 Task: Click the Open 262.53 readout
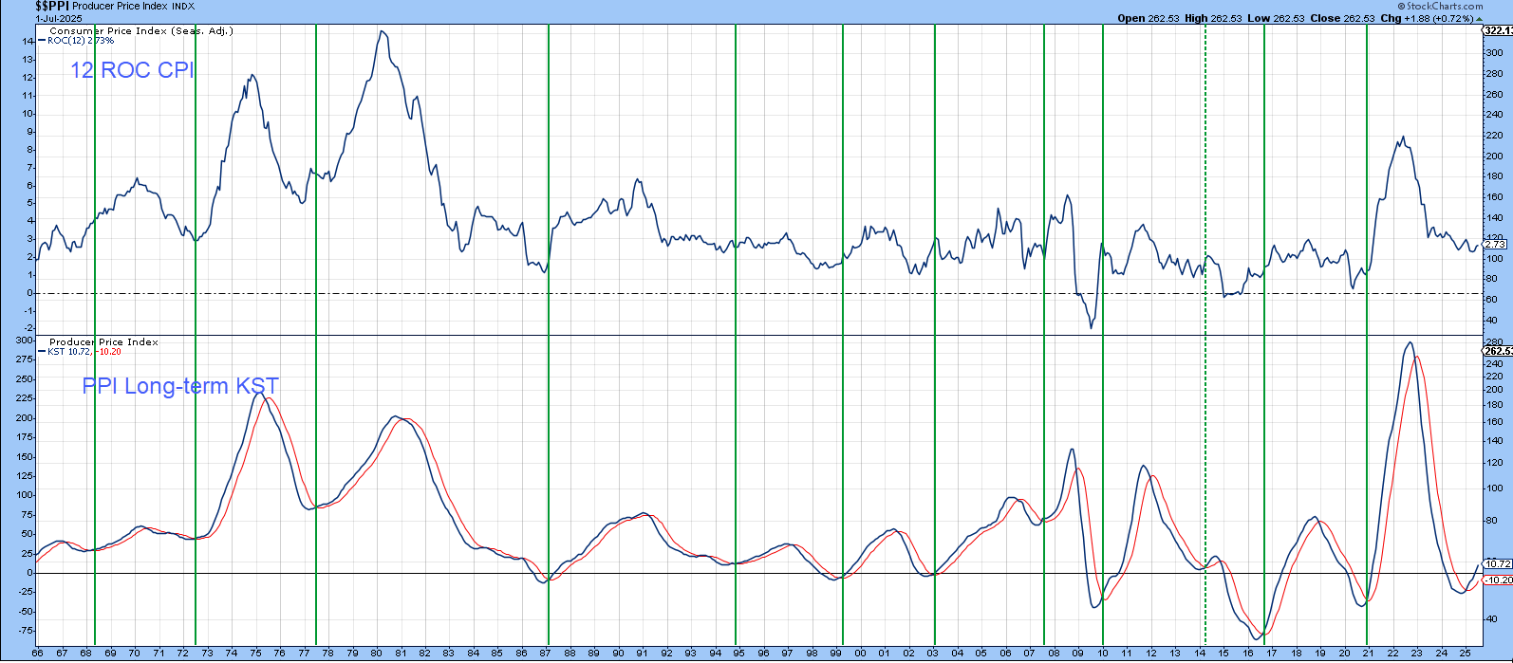click(1148, 18)
